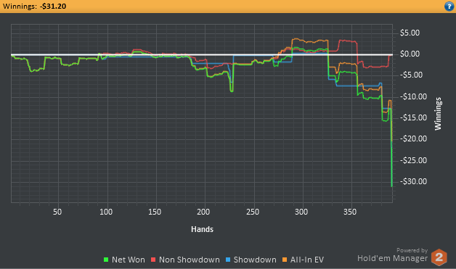The image size is (456, 269).
Task: Click the 200 hands x-axis tick label
Action: pos(203,212)
